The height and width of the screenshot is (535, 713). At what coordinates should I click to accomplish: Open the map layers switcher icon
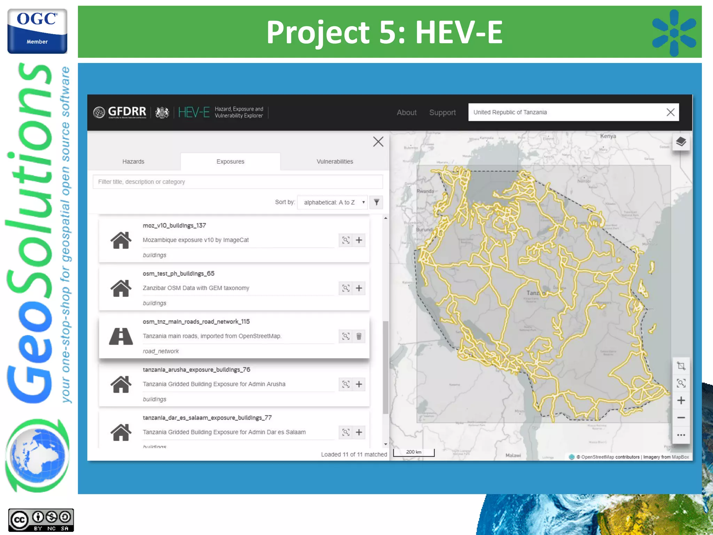[x=681, y=142]
